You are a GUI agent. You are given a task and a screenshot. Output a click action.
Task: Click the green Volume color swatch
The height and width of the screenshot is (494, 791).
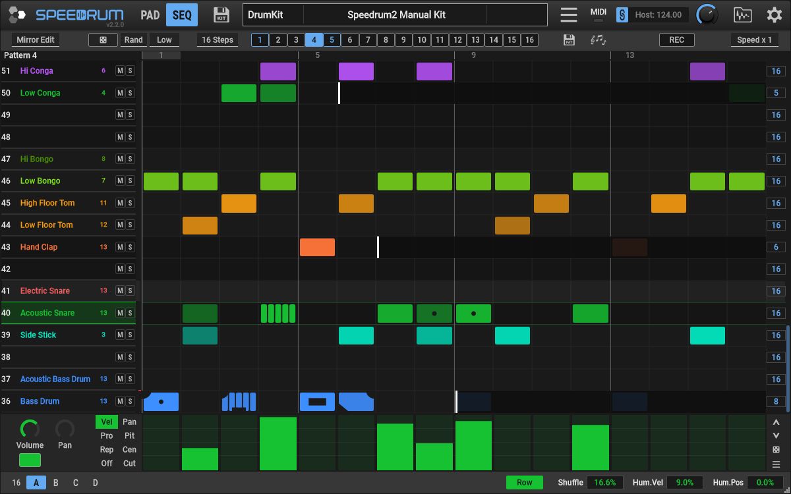point(30,460)
